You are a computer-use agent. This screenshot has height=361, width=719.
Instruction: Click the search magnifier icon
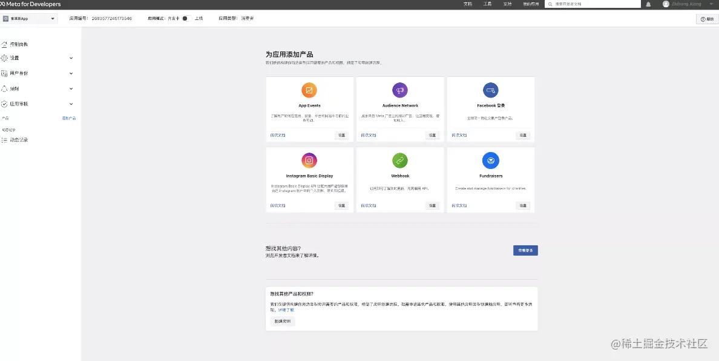(550, 4)
